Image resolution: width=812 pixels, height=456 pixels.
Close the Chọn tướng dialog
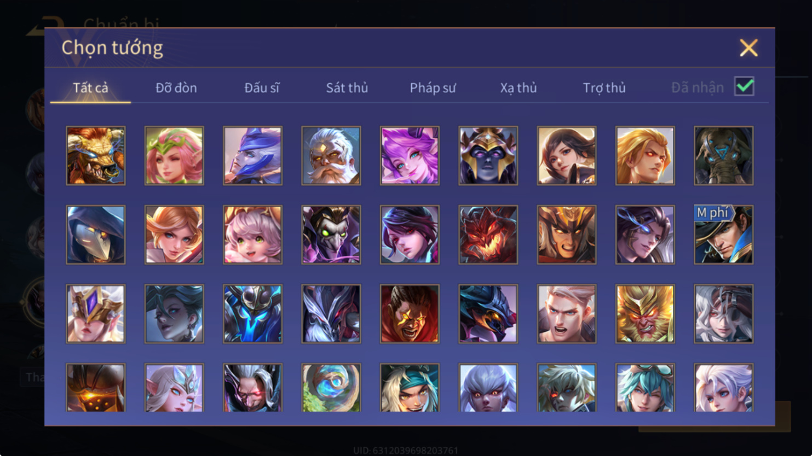pyautogui.click(x=748, y=48)
